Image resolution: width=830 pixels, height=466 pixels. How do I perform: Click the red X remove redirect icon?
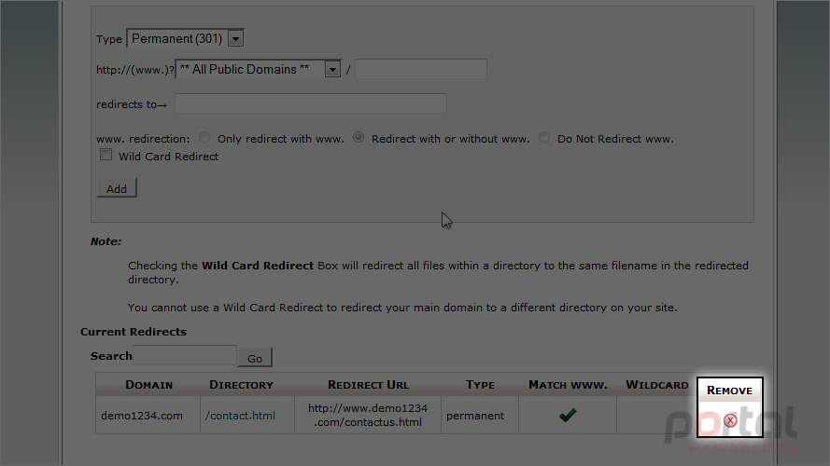730,420
